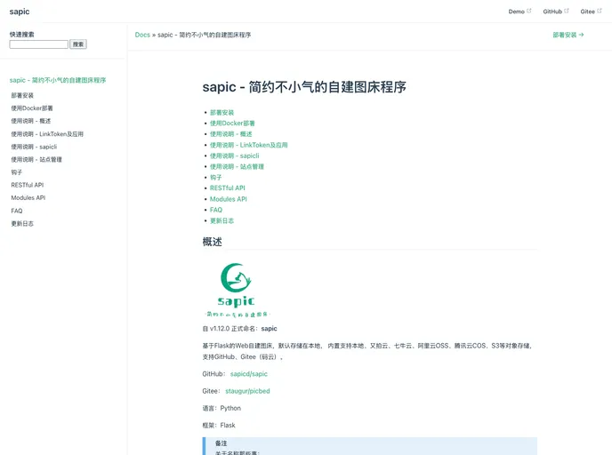Open sidebar item Modules API
The width and height of the screenshot is (612, 455).
28,197
